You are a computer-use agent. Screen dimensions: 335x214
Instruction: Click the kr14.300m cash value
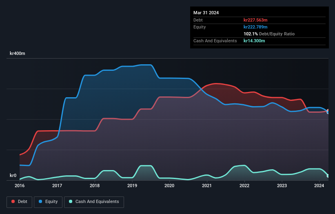254,41
